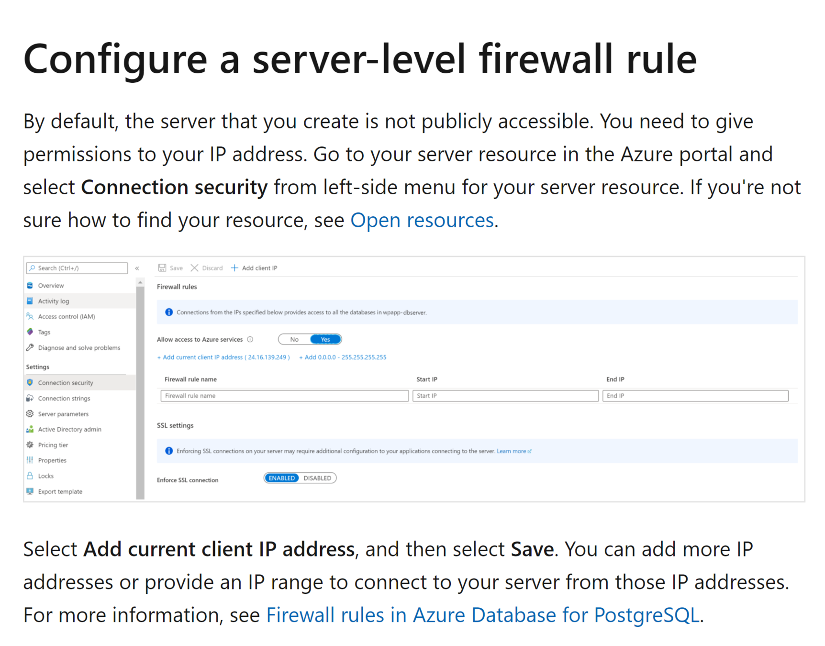The width and height of the screenshot is (825, 646).
Task: Select DISABLED for Enforce SSL connection
Action: [317, 478]
